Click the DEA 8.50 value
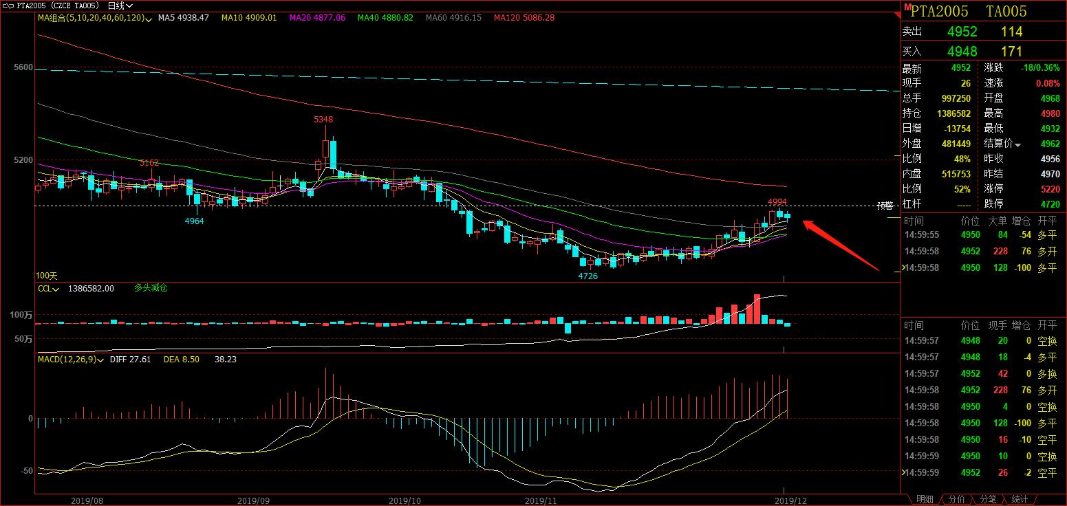The image size is (1067, 506). (x=182, y=360)
